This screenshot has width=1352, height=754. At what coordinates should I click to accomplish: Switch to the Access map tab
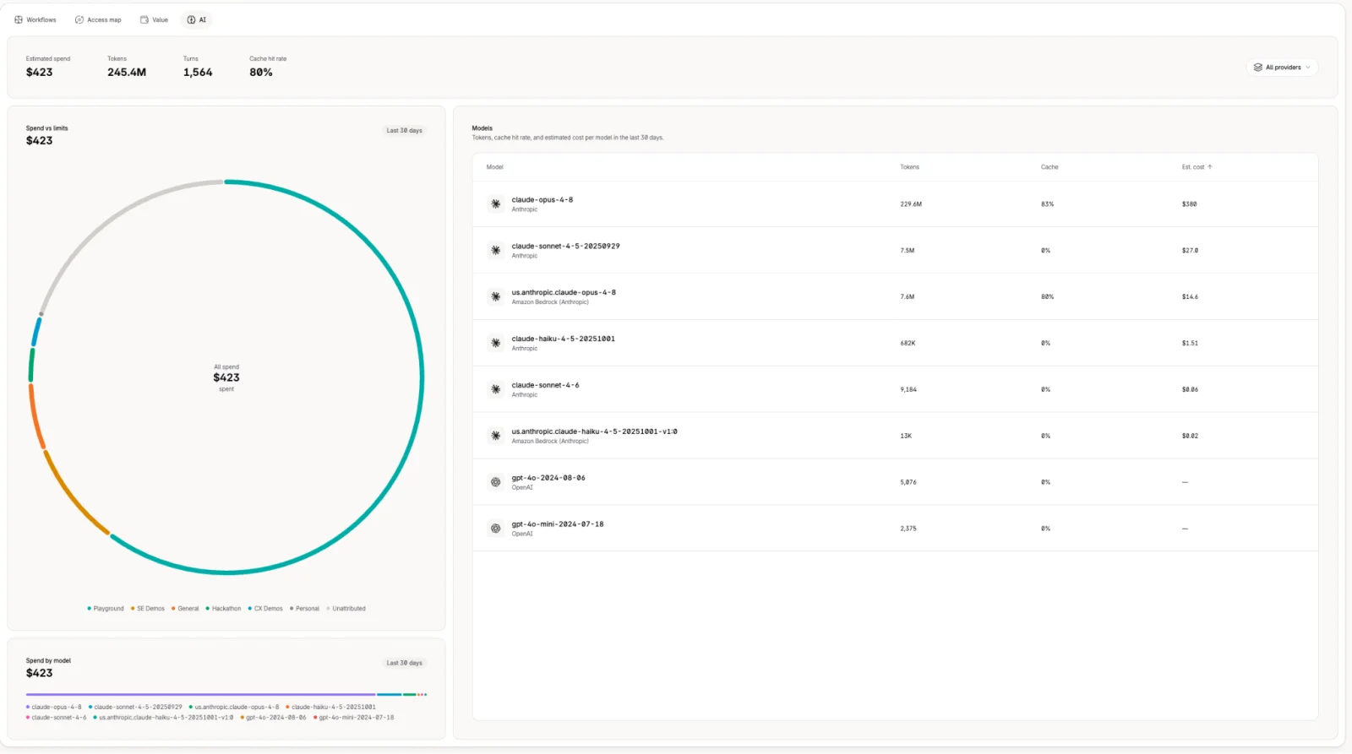click(98, 19)
